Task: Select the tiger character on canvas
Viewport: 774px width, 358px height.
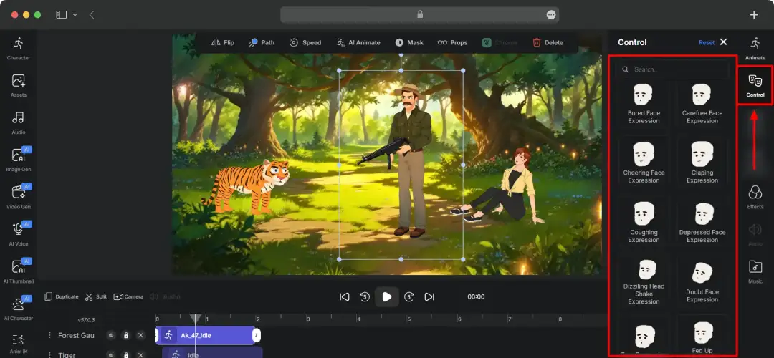Action: coord(247,186)
